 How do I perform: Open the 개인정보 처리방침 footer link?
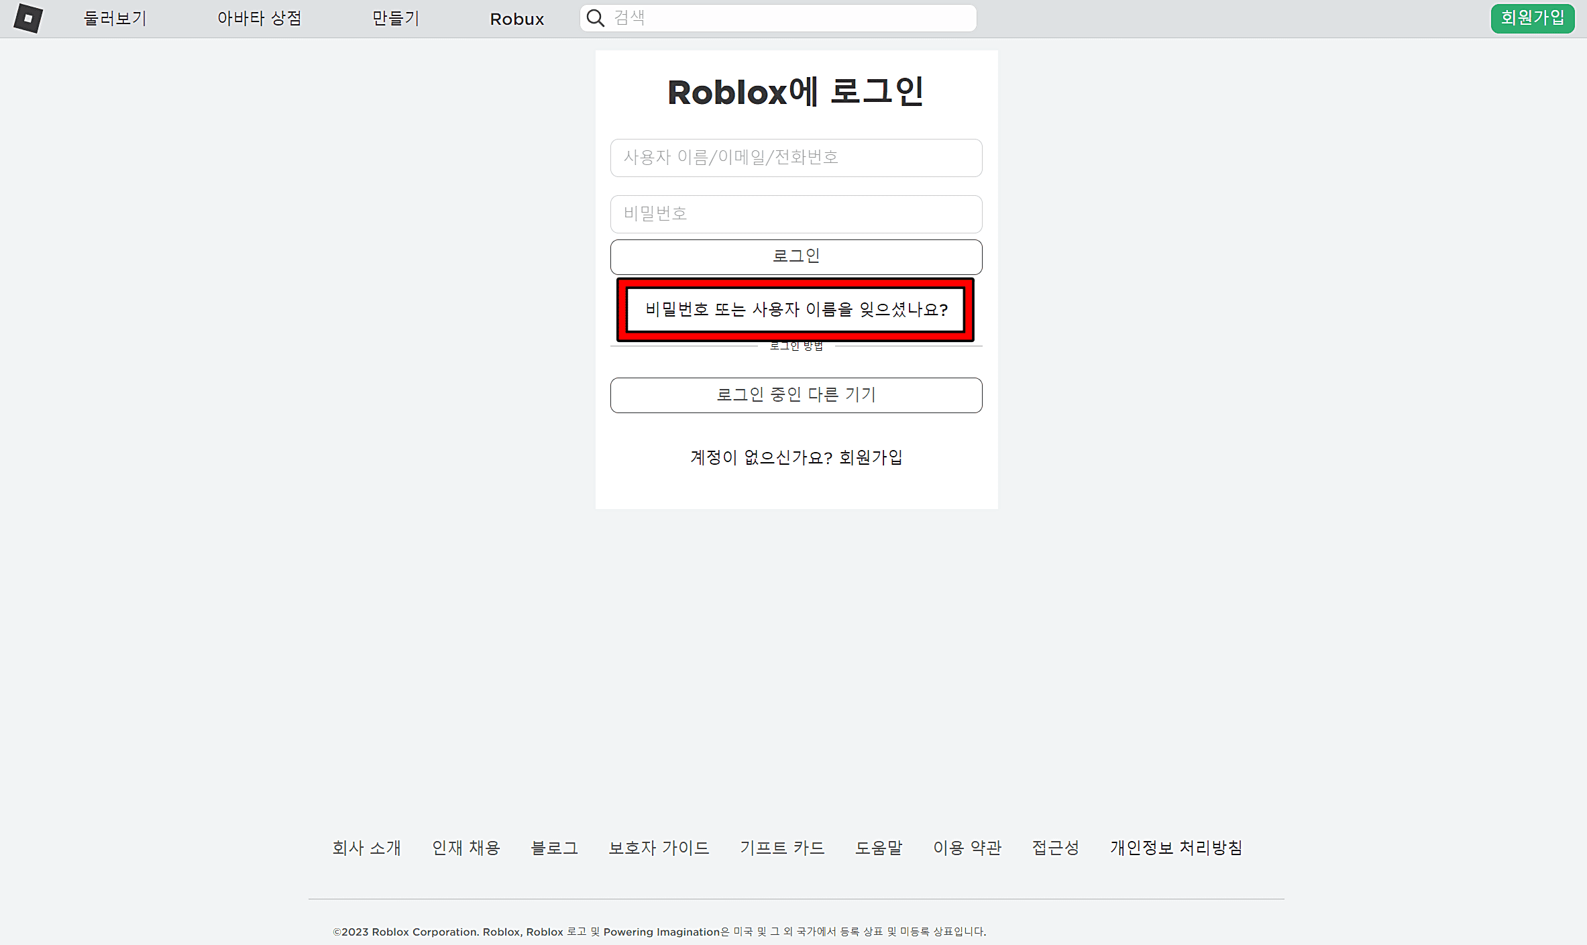coord(1176,848)
